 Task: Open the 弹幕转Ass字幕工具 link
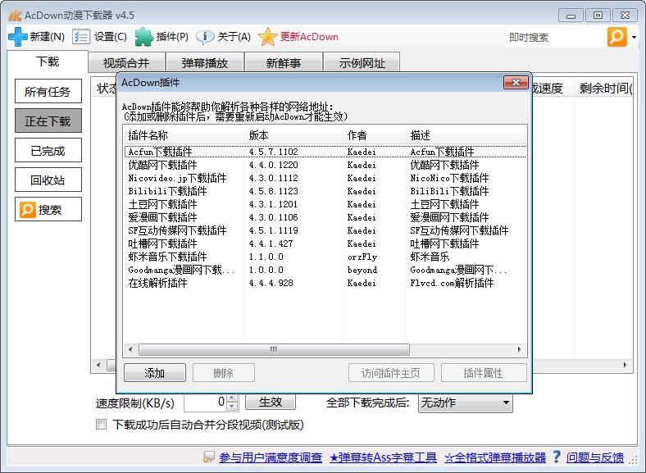click(383, 457)
